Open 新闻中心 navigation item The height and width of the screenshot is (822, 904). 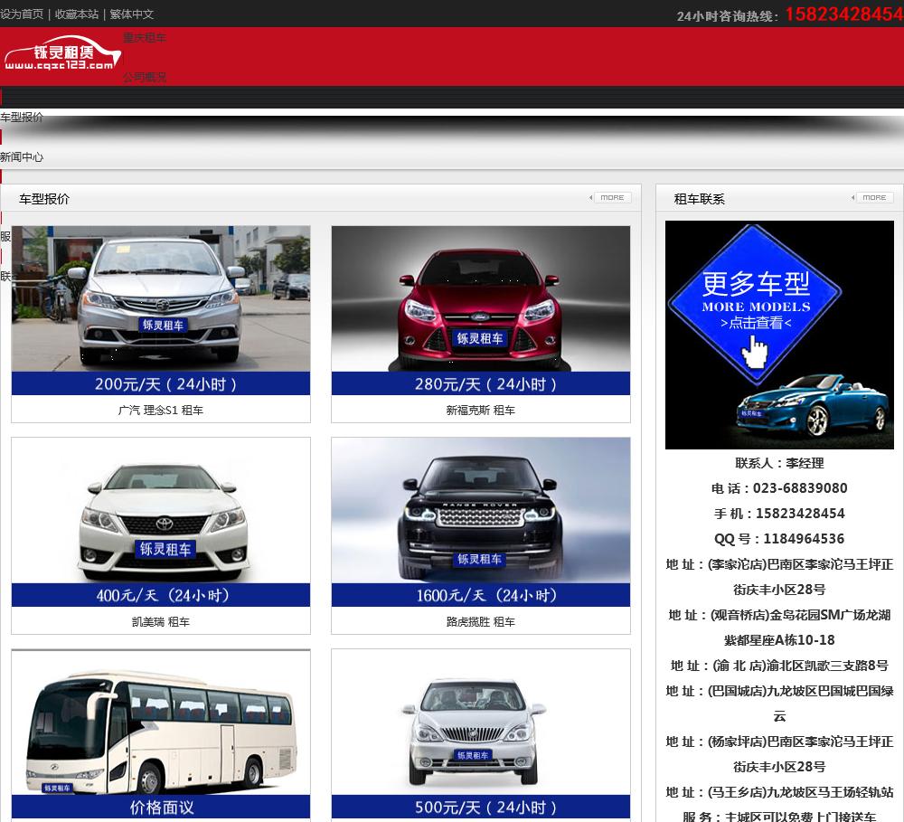(x=22, y=157)
